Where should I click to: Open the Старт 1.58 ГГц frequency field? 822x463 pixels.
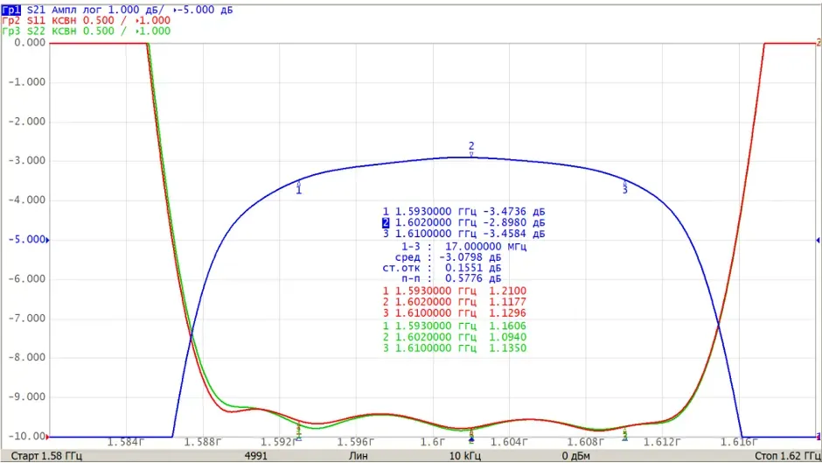click(46, 456)
